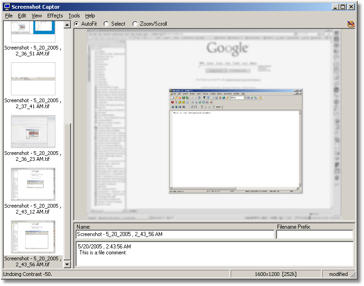This screenshot has height=286, width=364.
Task: Click file label Screenshot 2_43_12 AM.tif
Action: coord(33,209)
